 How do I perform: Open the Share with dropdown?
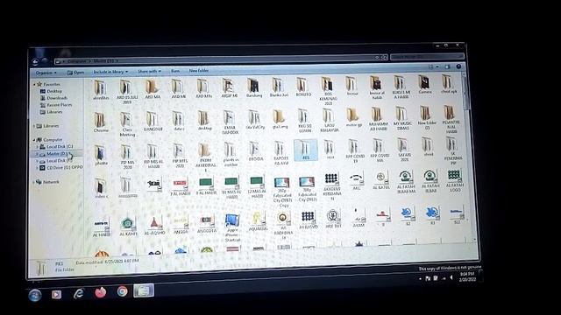click(x=150, y=72)
